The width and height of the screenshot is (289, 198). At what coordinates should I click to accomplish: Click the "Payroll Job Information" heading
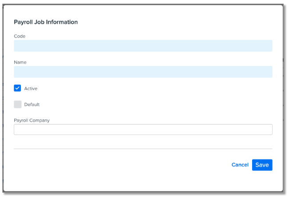pos(46,22)
